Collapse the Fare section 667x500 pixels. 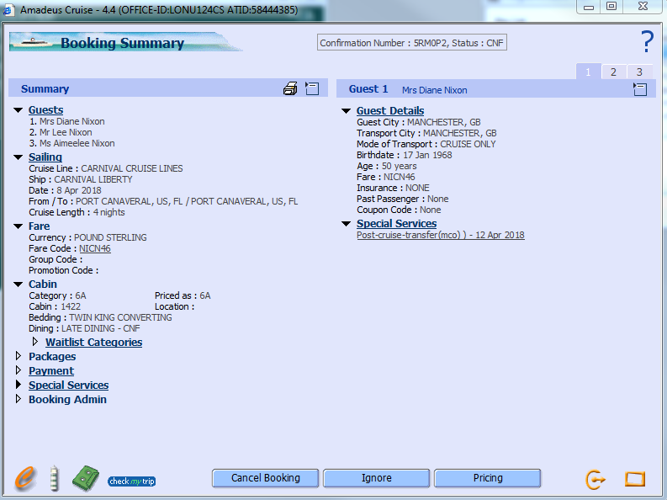click(x=18, y=226)
